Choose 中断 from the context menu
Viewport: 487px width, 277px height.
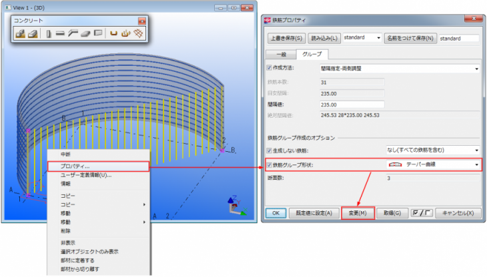[x=99, y=154]
